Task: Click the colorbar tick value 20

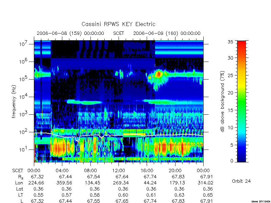Action: coord(230,93)
